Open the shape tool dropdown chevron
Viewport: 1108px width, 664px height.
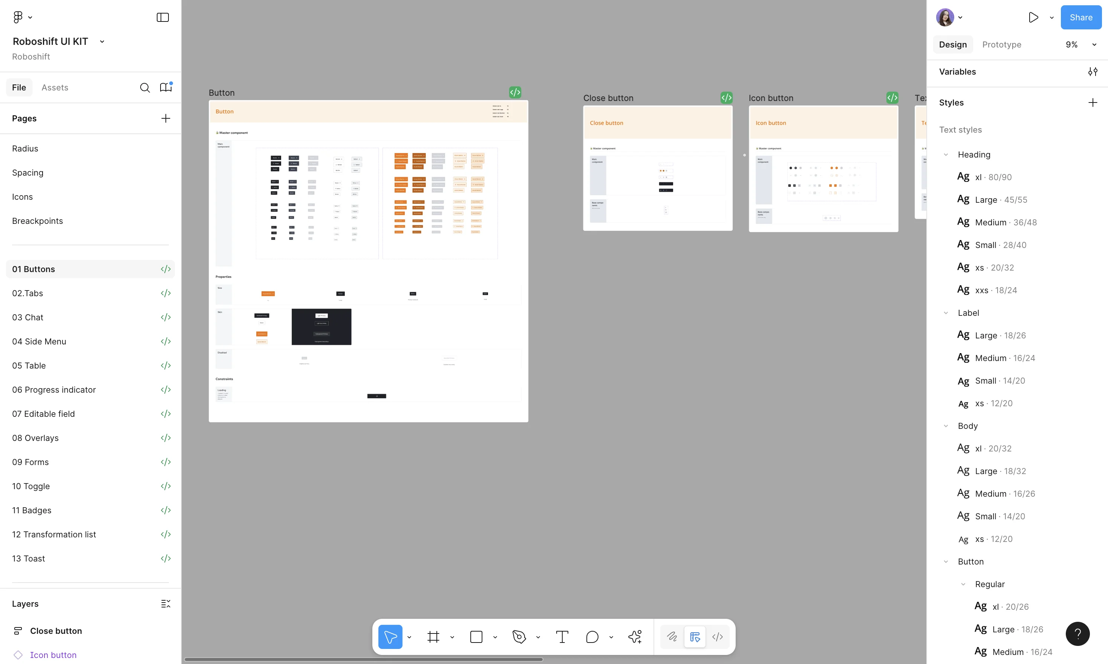click(x=494, y=637)
